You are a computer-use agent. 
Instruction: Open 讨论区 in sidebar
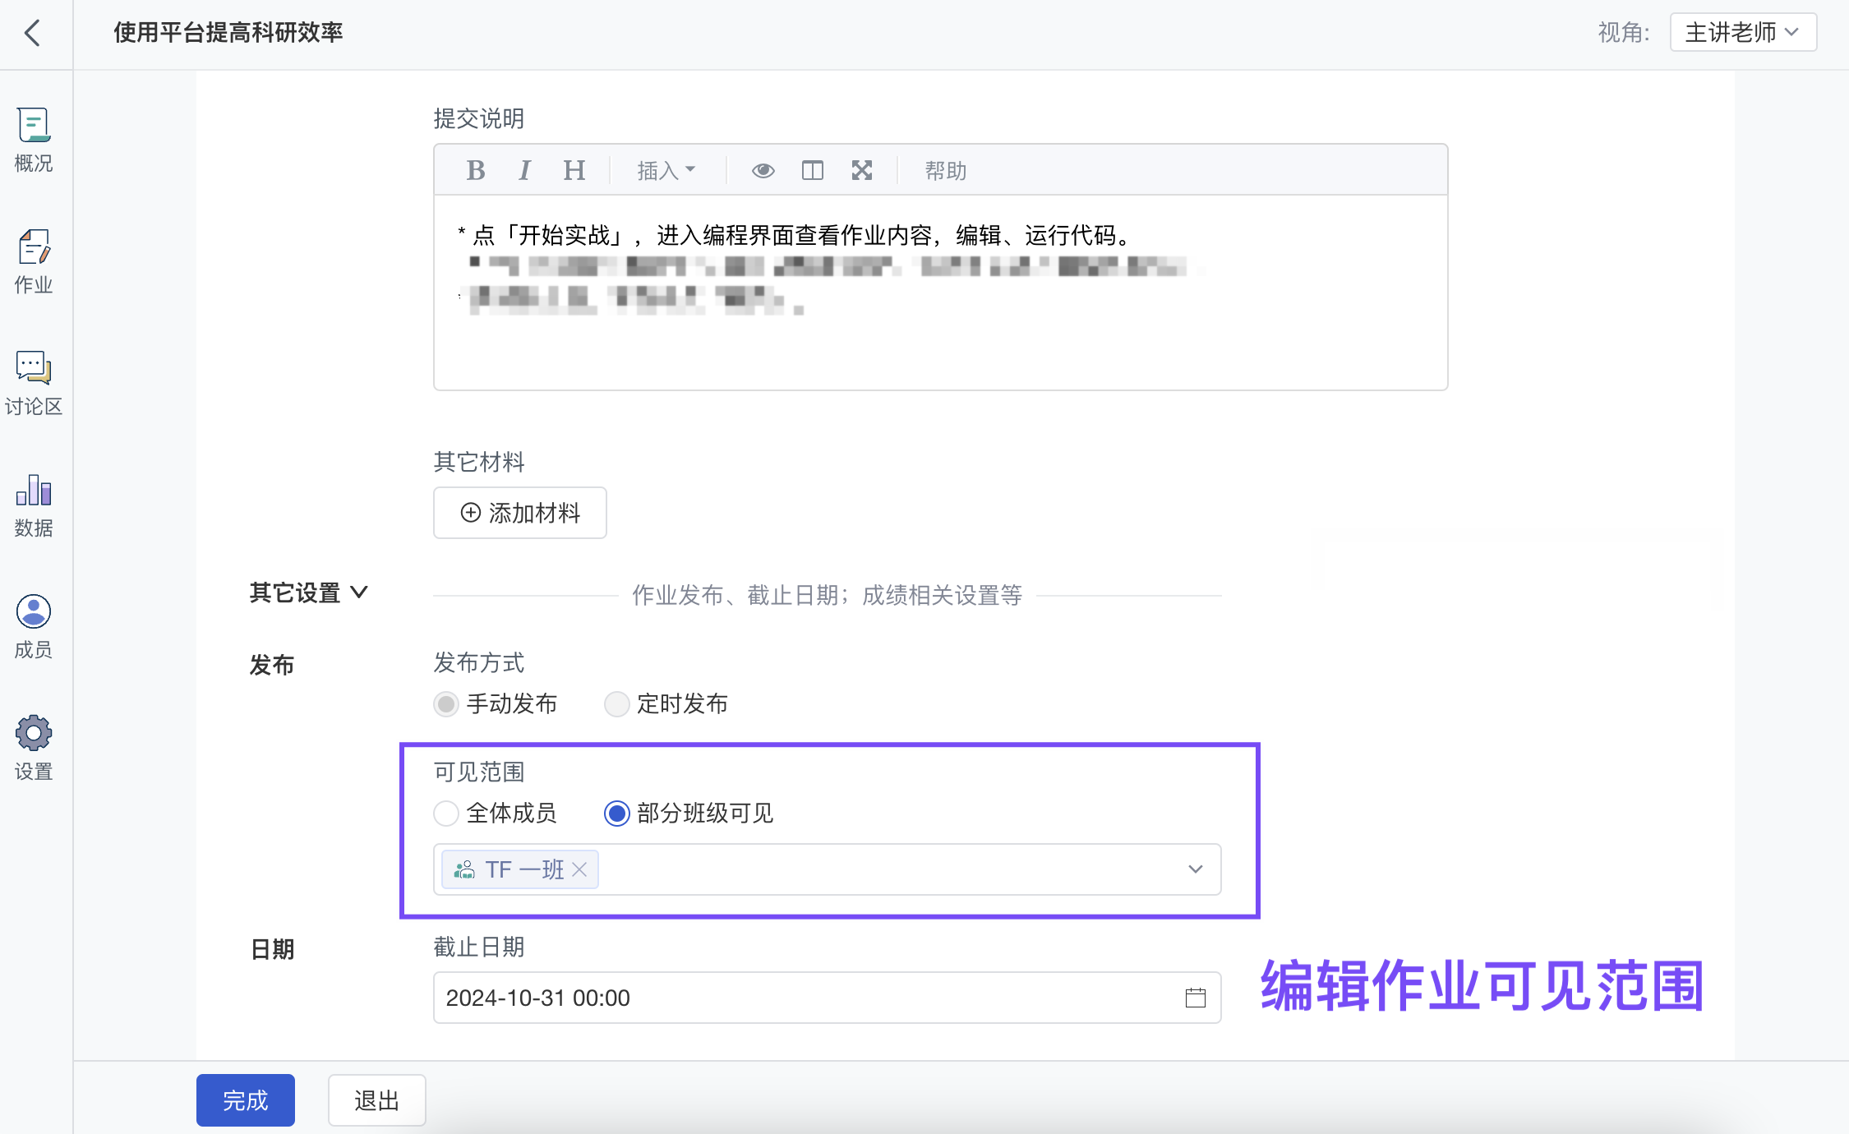33,383
